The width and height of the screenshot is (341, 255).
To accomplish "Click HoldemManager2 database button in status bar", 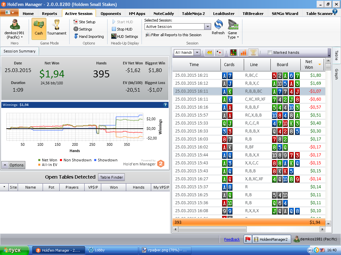I will 271,239.
